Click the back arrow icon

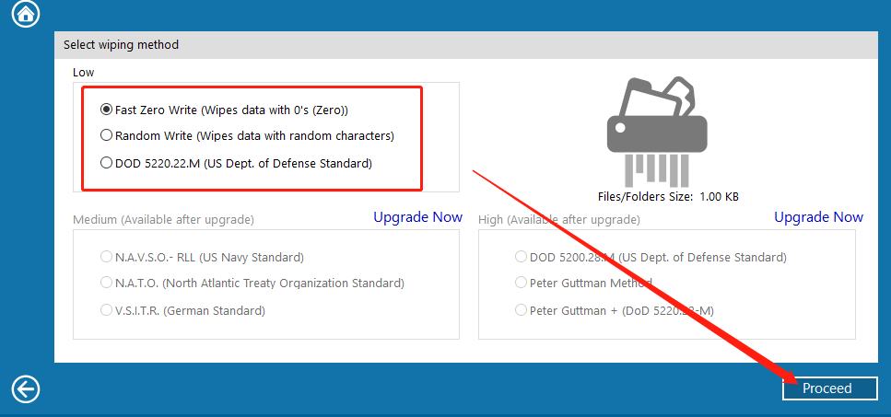26,389
